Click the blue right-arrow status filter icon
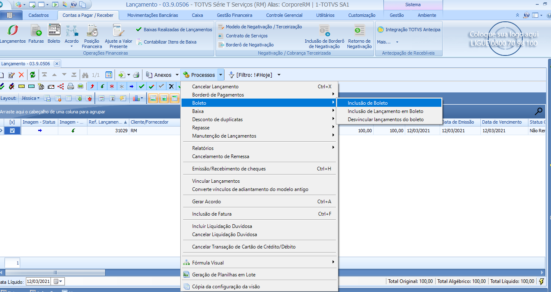 (131, 86)
